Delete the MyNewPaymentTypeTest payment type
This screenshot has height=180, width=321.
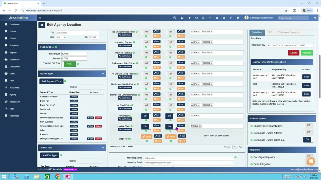point(98,118)
